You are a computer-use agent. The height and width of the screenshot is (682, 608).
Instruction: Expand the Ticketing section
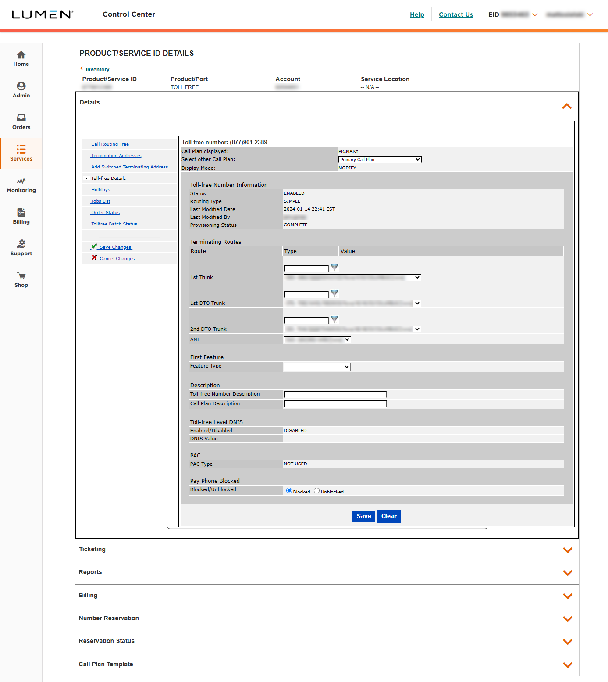568,550
